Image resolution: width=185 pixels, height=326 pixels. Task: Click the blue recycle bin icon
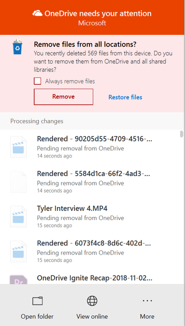pos(17,47)
